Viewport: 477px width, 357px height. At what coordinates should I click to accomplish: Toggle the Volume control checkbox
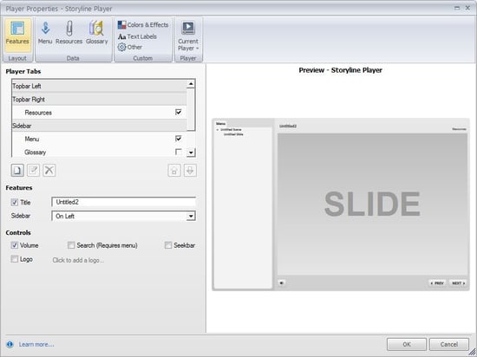(x=14, y=245)
